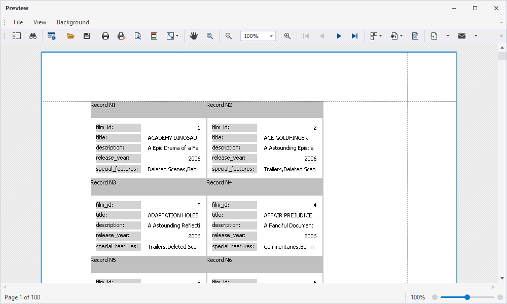Expand the Scale dropdown arrow

[177, 36]
